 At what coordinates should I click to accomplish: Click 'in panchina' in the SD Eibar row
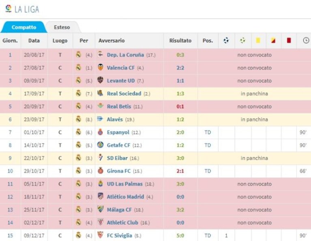(254, 158)
